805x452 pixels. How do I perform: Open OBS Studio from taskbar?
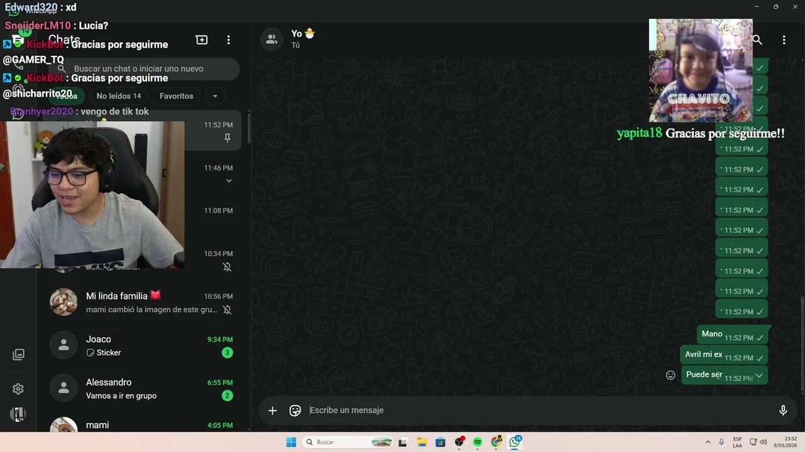point(459,442)
